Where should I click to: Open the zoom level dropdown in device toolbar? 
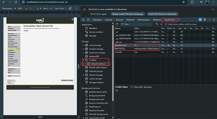(39, 8)
